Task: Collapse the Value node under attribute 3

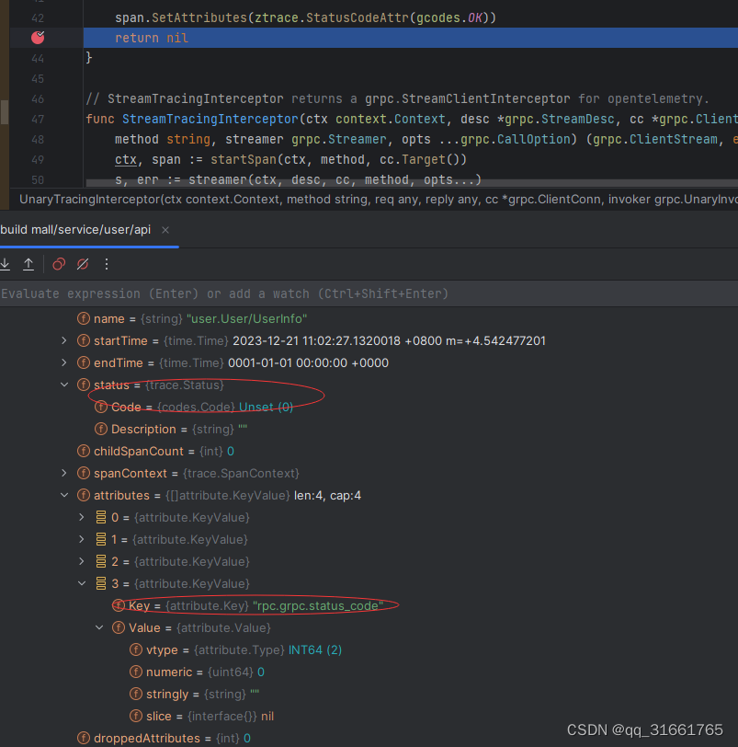Action: [99, 627]
